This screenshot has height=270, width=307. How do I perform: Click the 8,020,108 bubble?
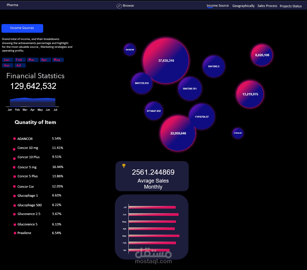coord(261,55)
